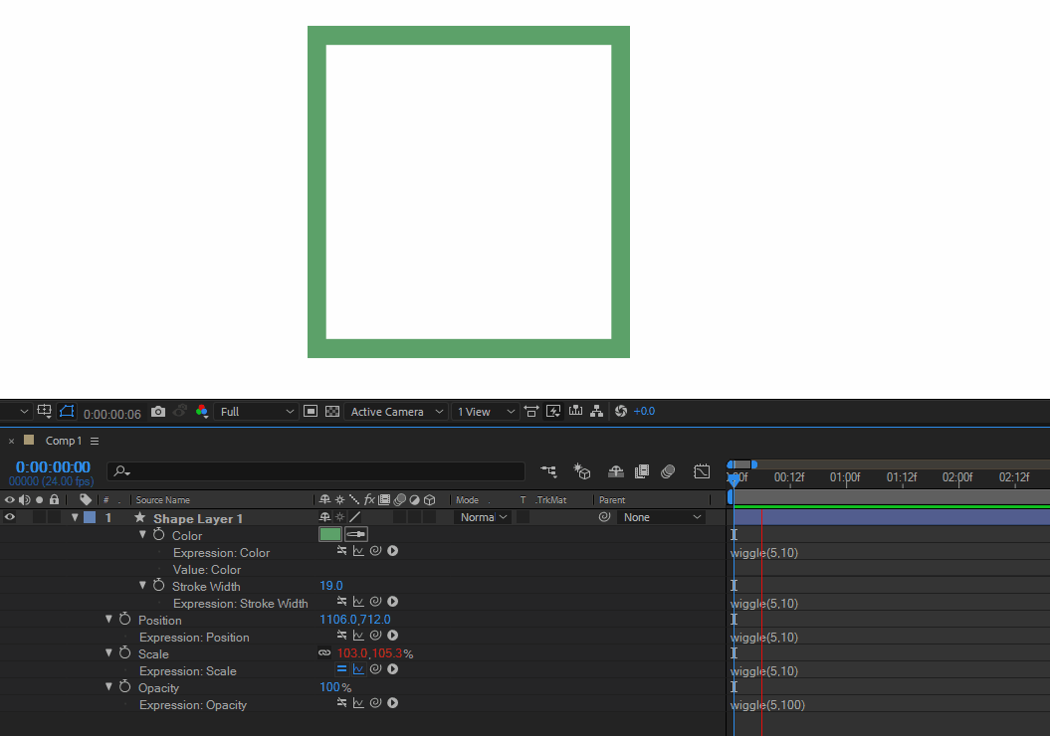This screenshot has height=736, width=1050.
Task: Open the graph editor icon
Action: point(702,471)
